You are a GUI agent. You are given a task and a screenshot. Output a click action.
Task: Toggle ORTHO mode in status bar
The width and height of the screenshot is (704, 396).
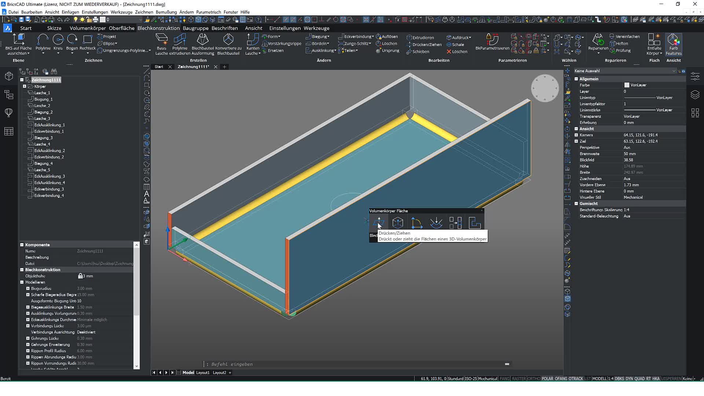click(x=534, y=378)
